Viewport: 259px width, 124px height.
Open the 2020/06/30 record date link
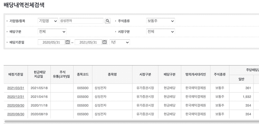[16, 114]
